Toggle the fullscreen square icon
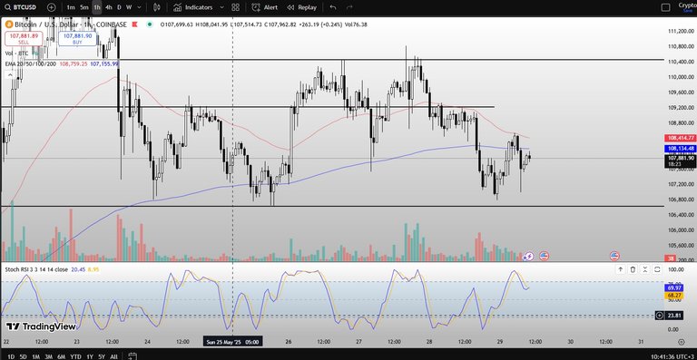This screenshot has width=697, height=360. (665, 7)
